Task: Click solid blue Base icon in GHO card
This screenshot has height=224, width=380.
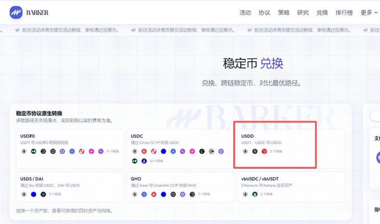Action: [163, 194]
